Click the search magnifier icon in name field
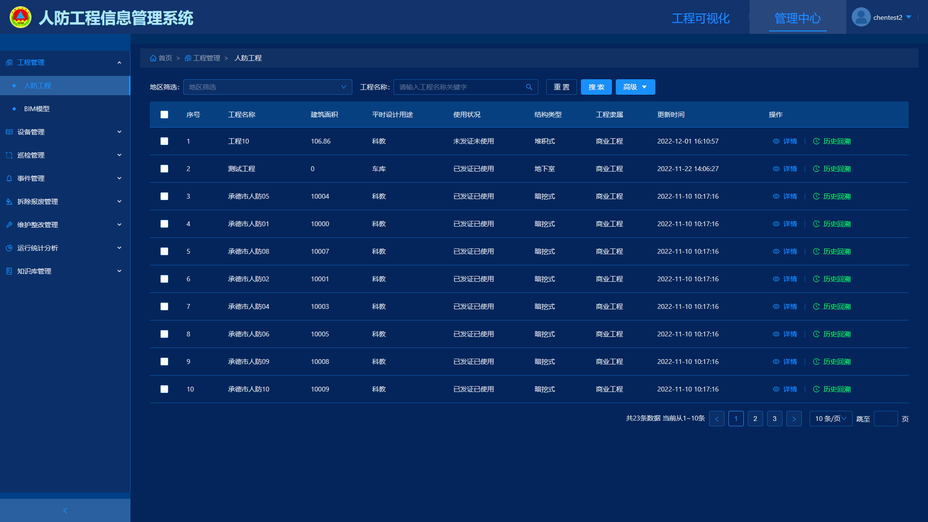Image resolution: width=928 pixels, height=522 pixels. coord(529,87)
